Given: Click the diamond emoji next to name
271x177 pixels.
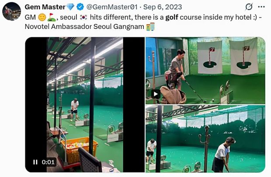Looking at the screenshot, I should click(70, 7).
